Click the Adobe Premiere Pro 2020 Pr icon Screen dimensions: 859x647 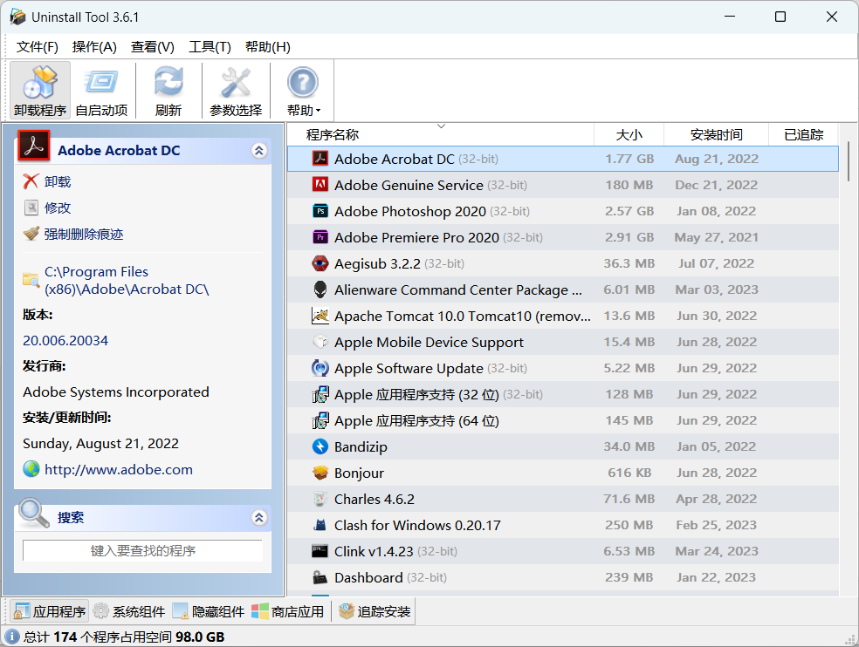[320, 237]
